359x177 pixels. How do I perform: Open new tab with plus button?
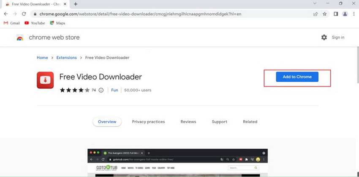pyautogui.click(x=76, y=4)
